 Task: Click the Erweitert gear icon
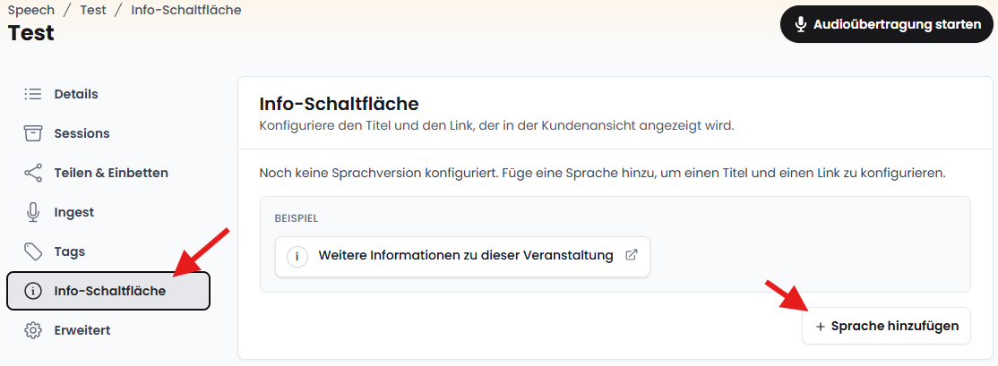pyautogui.click(x=32, y=330)
